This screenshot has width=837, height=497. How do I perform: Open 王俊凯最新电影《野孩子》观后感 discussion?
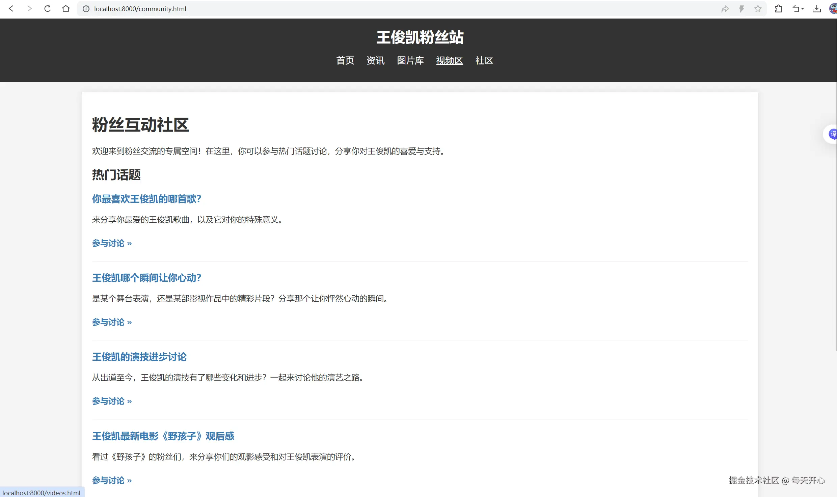163,436
